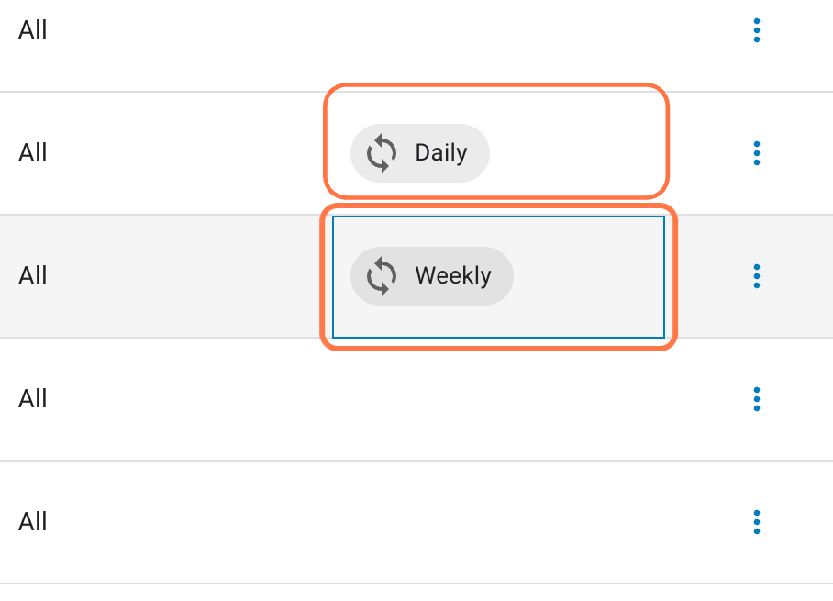
Task: Click the "All" text in the bottom row
Action: click(x=33, y=522)
